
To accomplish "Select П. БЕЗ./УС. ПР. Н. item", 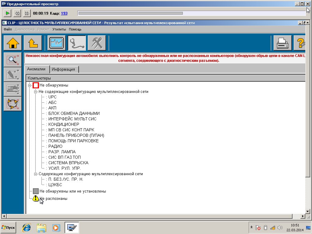I will (x=66, y=179).
